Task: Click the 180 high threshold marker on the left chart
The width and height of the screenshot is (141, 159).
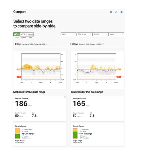Action: pyautogui.click(x=19, y=69)
